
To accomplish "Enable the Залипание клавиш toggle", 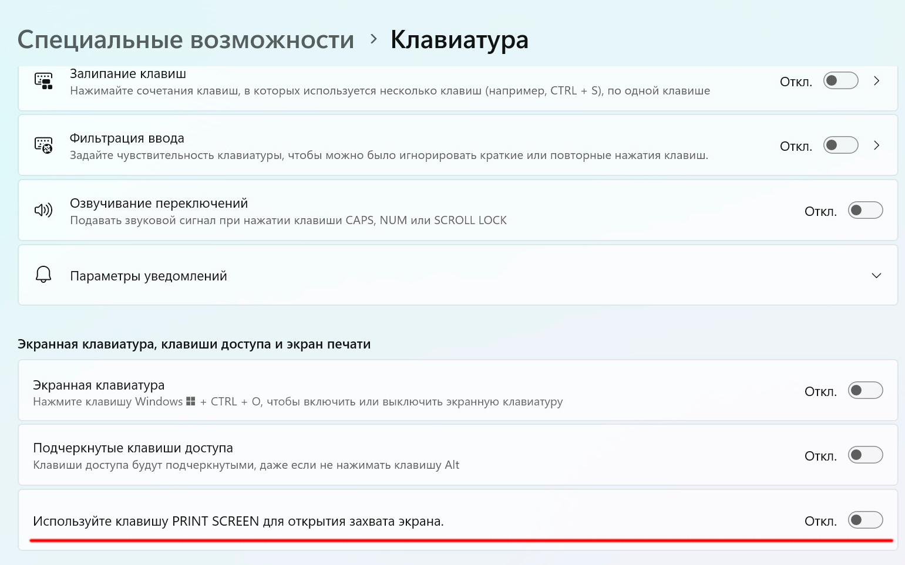I will [840, 80].
